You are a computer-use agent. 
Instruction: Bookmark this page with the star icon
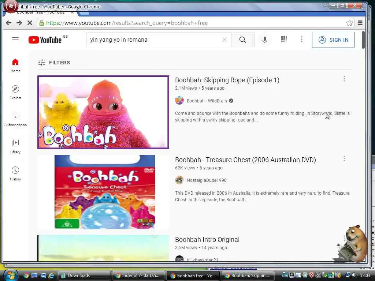tap(349, 23)
